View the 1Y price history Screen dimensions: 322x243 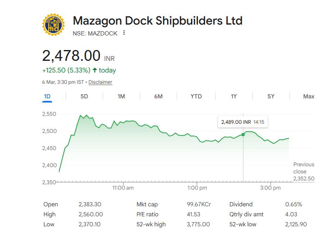pyautogui.click(x=234, y=96)
